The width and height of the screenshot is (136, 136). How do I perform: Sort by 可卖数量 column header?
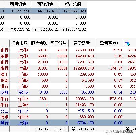point(59,43)
